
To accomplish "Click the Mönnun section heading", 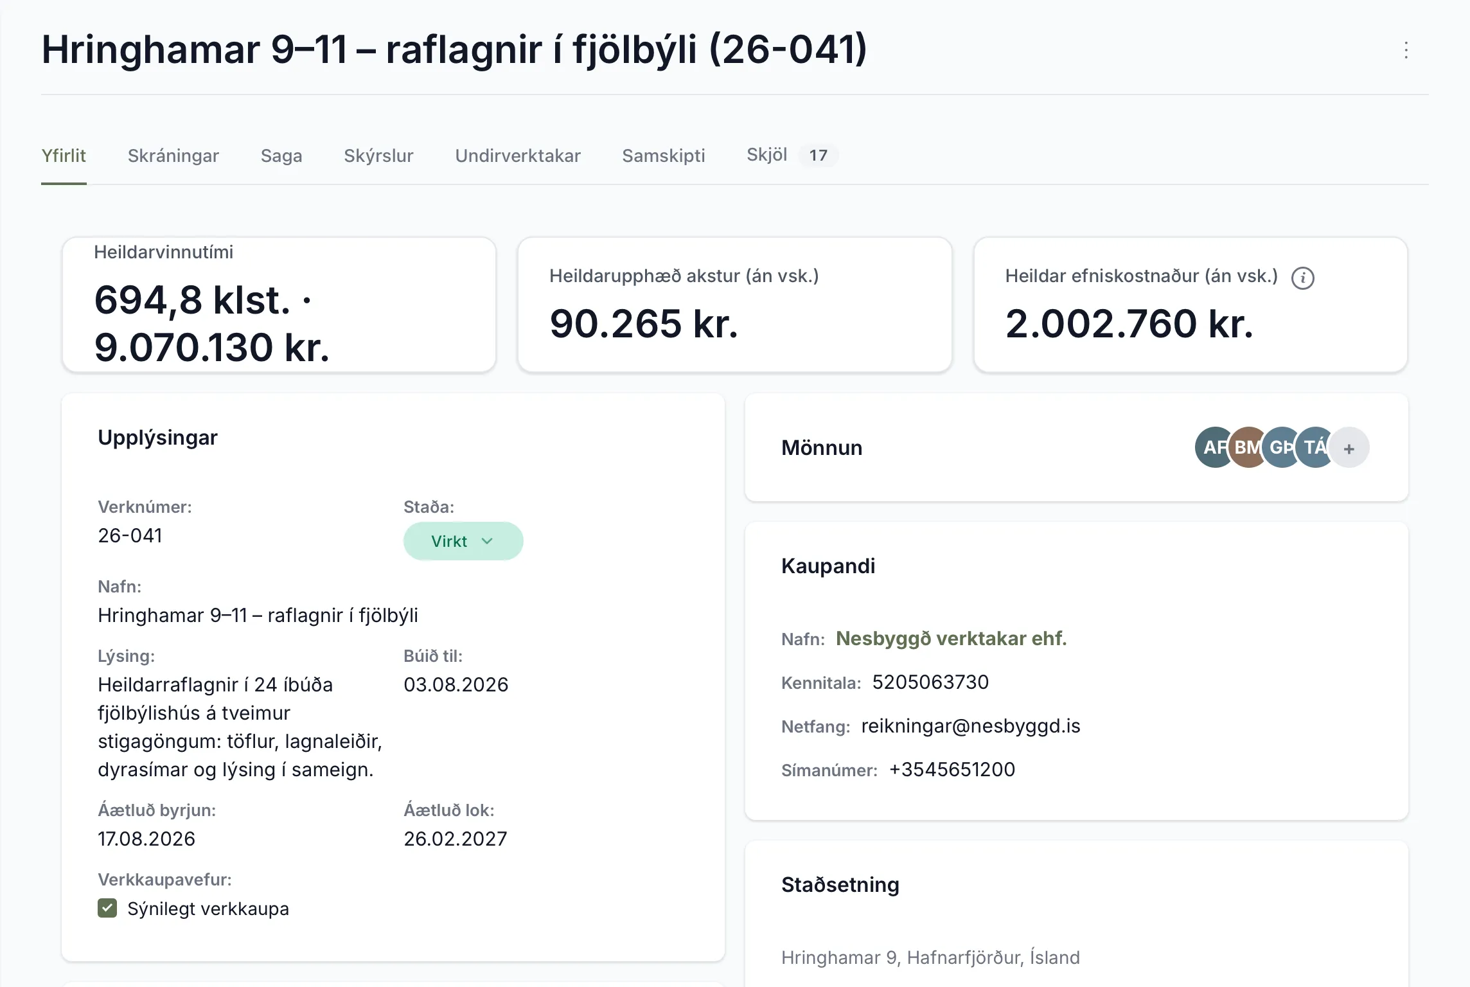I will pyautogui.click(x=822, y=447).
